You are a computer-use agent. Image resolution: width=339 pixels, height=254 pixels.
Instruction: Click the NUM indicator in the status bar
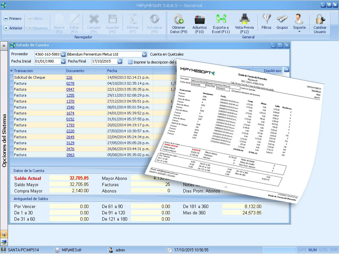pos(313,250)
